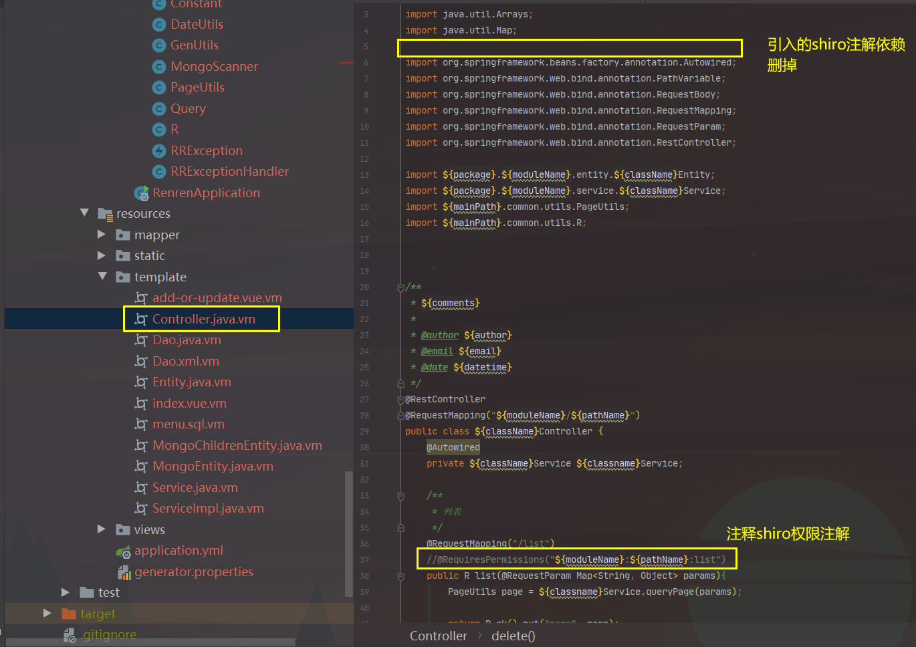Open MongoChildrenEntity.java.vm file
916x647 pixels.
coord(237,446)
